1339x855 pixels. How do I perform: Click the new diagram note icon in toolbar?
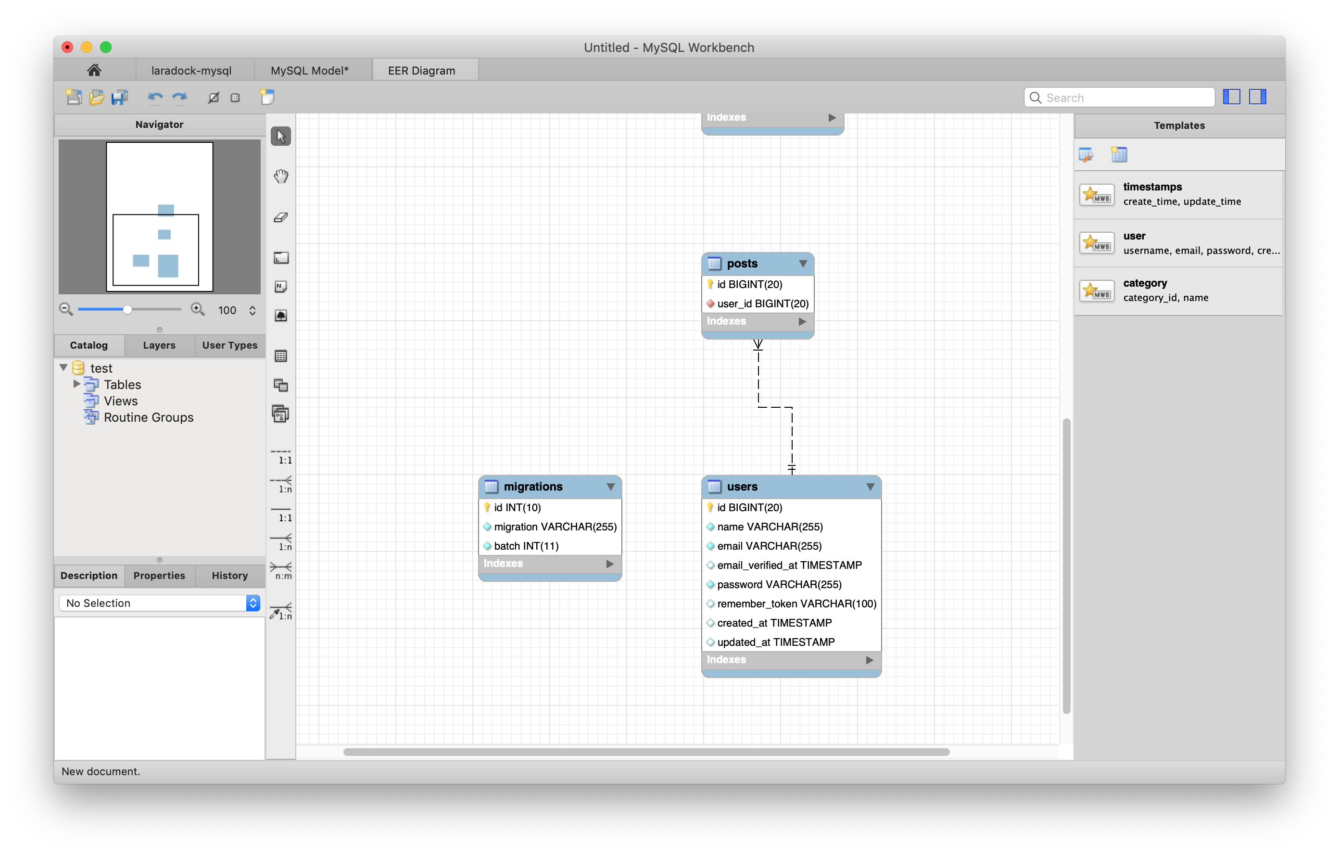click(267, 97)
